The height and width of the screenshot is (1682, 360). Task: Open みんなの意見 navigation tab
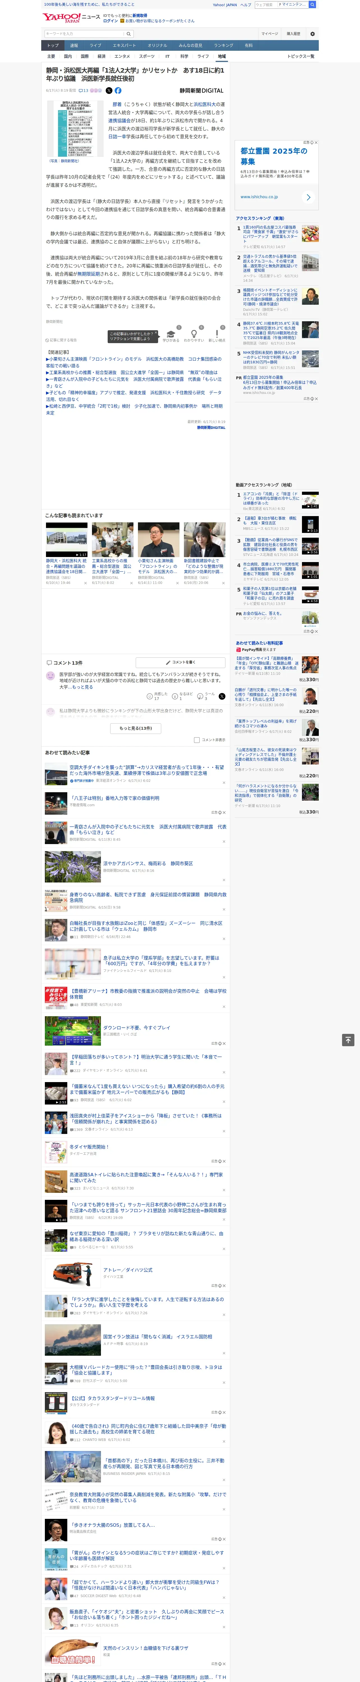190,45
